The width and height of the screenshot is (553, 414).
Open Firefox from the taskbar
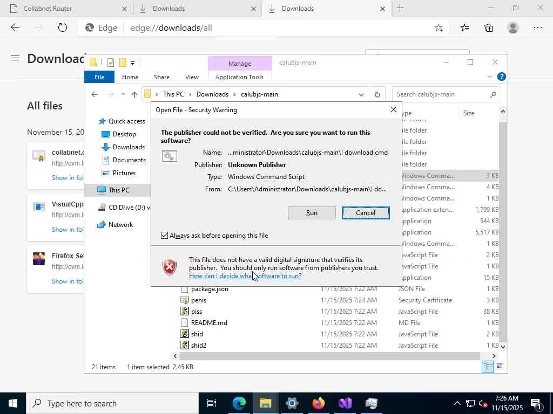pyautogui.click(x=319, y=403)
